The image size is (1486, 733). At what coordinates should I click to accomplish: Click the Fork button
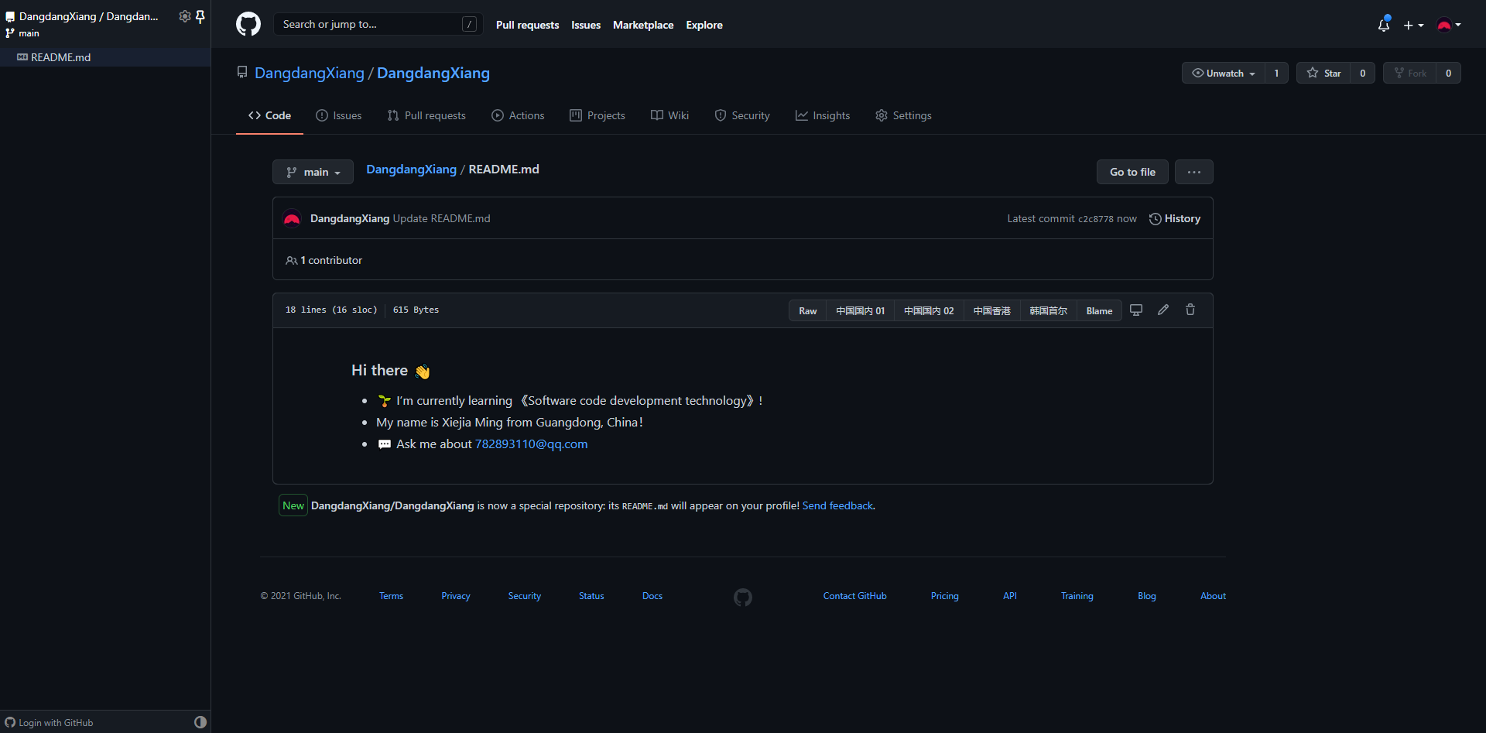pos(1410,73)
